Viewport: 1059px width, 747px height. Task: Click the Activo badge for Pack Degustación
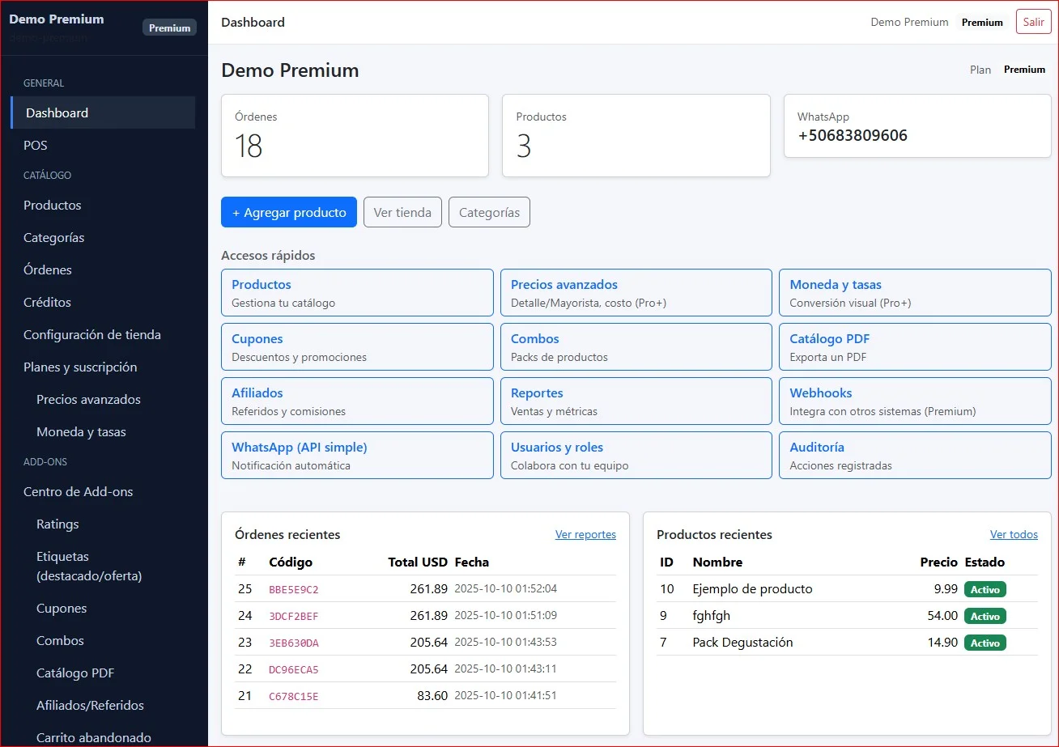click(985, 643)
